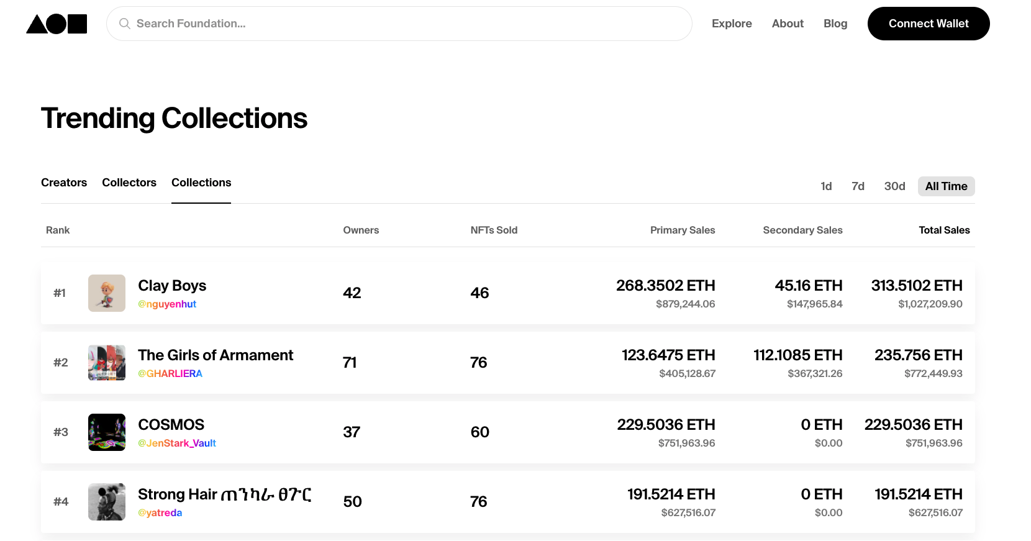The image size is (1031, 541).
Task: Switch to the Creators tab
Action: click(x=64, y=183)
